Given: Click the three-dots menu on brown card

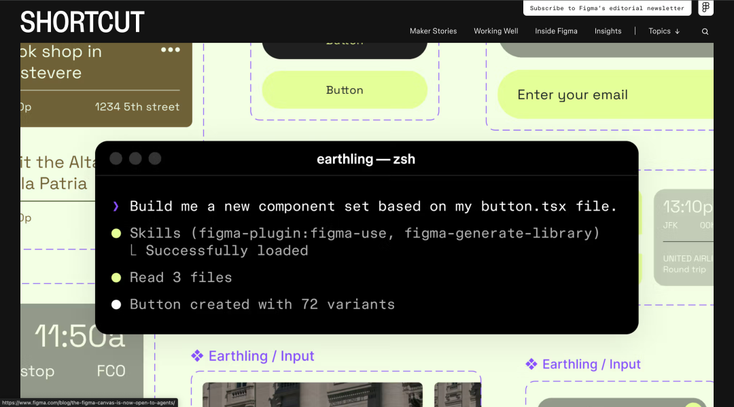Looking at the screenshot, I should click(x=171, y=50).
